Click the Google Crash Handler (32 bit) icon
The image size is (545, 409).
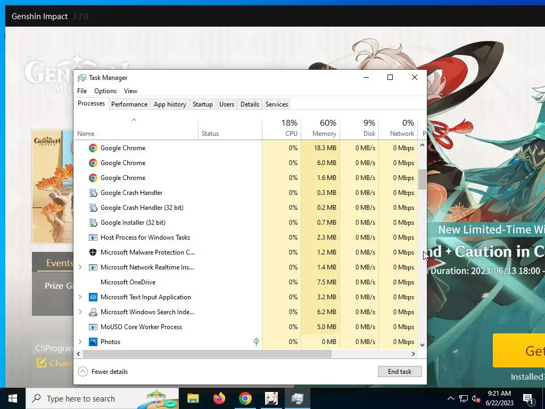(x=93, y=208)
